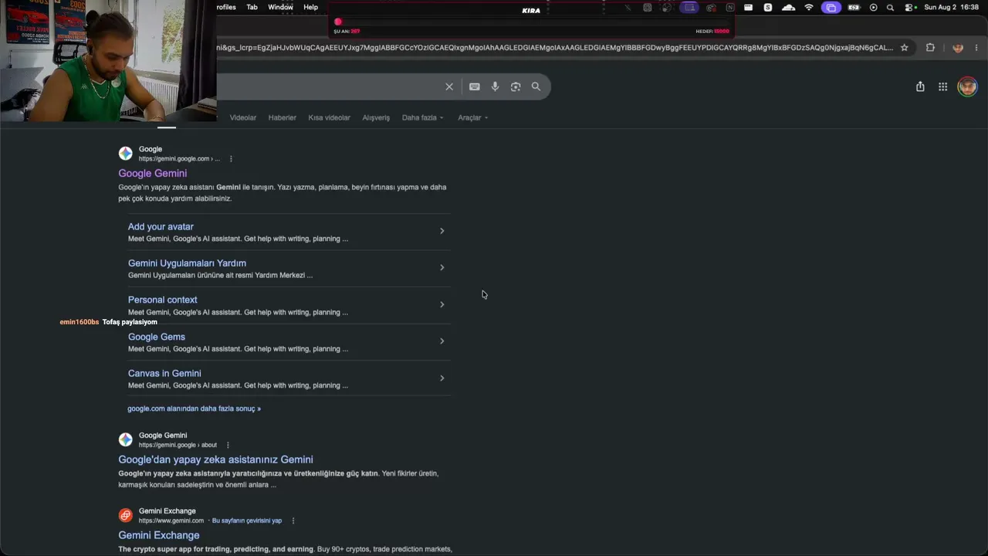Open the Google Gems link
988x556 pixels.
point(157,337)
